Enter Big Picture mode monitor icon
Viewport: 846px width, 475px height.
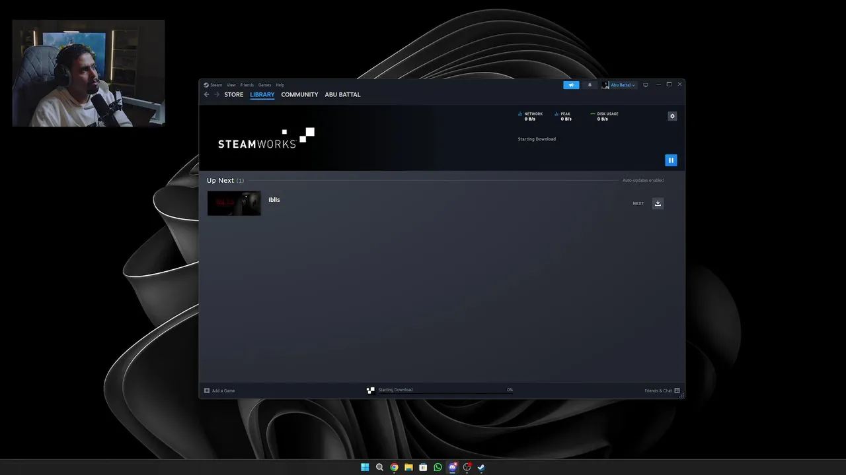point(646,84)
